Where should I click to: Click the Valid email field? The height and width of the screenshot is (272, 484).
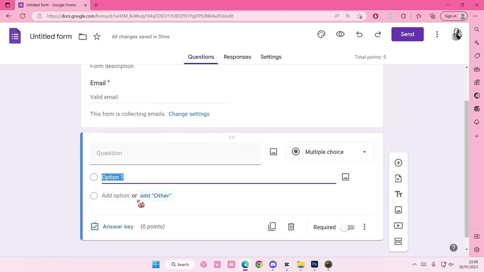pos(161,97)
